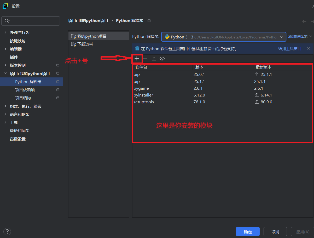The image size is (314, 238).
Task: Click the settings search field
Action: [x=31, y=21]
